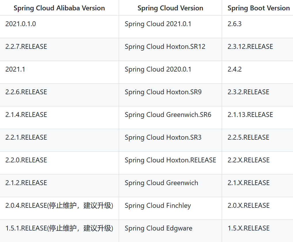This screenshot has height=242, width=293.
Task: Select the Spring Cloud Edgware cell
Action: (158, 228)
